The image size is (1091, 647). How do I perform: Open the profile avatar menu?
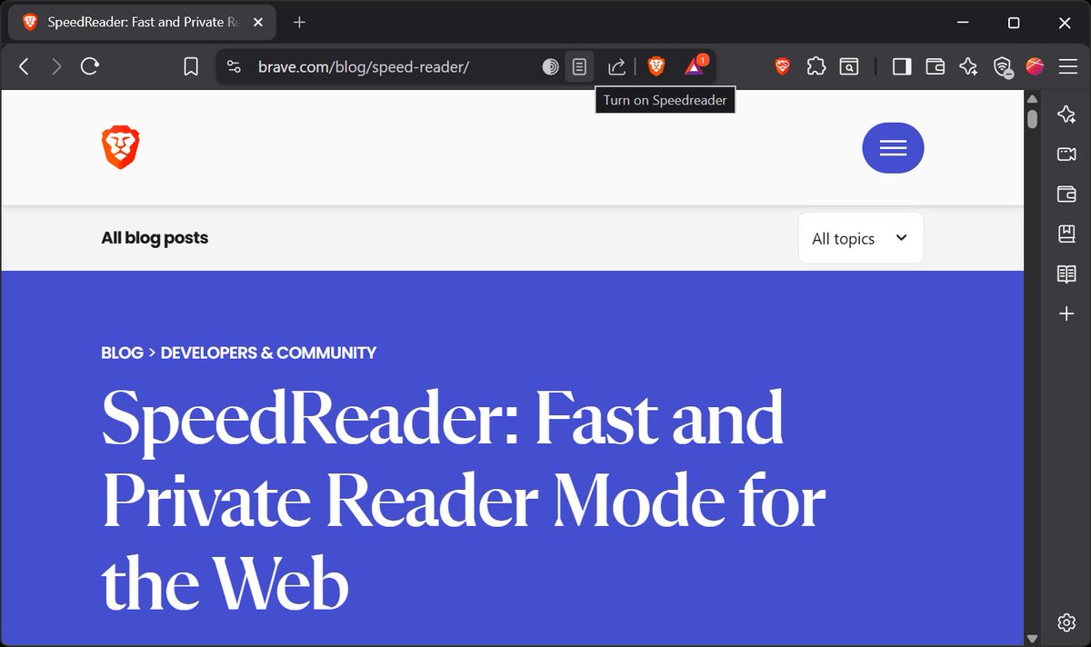click(1035, 66)
